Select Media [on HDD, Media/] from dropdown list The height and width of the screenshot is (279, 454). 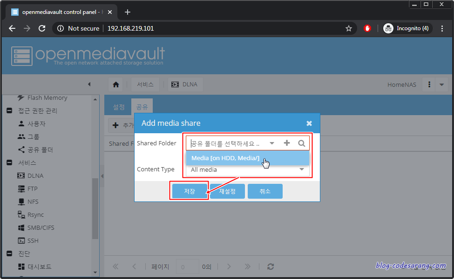[x=248, y=158]
